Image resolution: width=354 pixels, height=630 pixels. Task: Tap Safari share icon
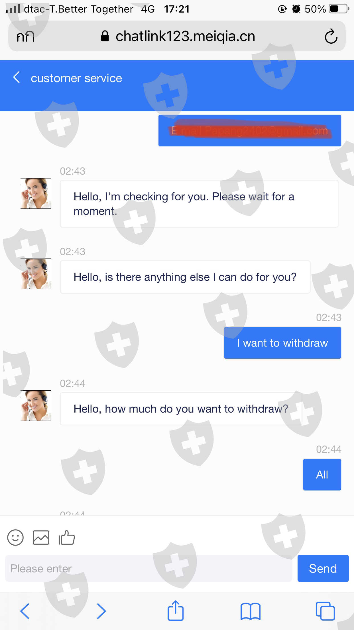tap(175, 611)
